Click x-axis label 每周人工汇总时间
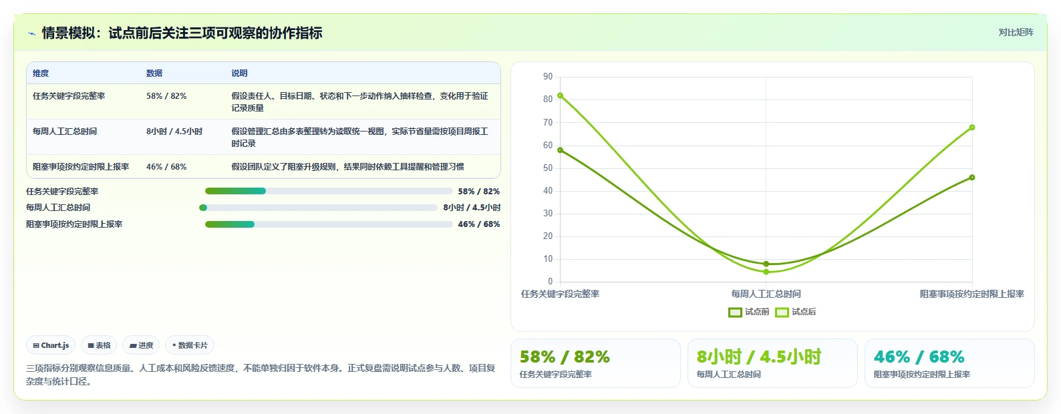Viewport: 1061px width, 414px height. click(766, 294)
